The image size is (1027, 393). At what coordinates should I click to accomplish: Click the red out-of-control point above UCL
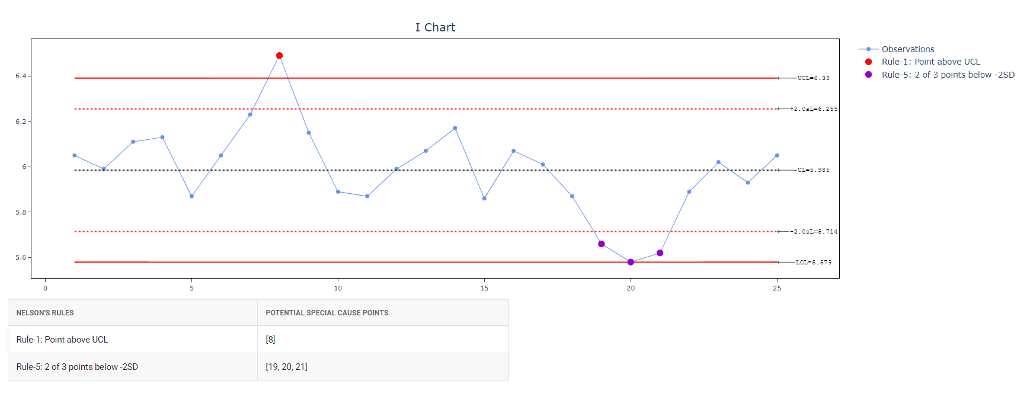(279, 56)
